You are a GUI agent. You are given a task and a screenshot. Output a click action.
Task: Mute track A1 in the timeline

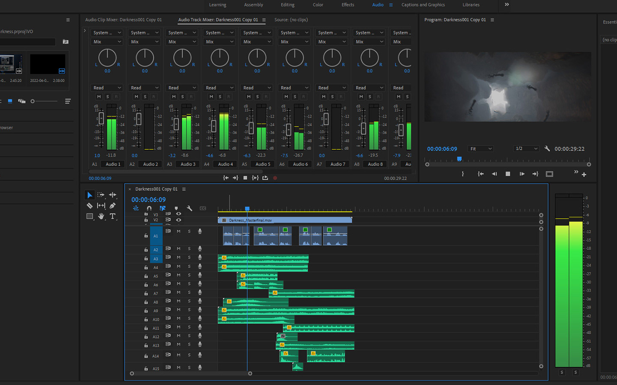pos(179,231)
